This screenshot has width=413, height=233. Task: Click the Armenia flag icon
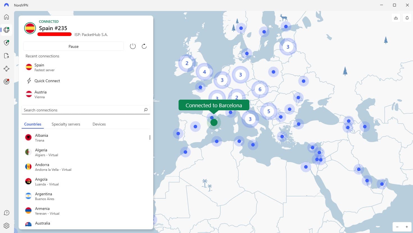click(x=28, y=210)
